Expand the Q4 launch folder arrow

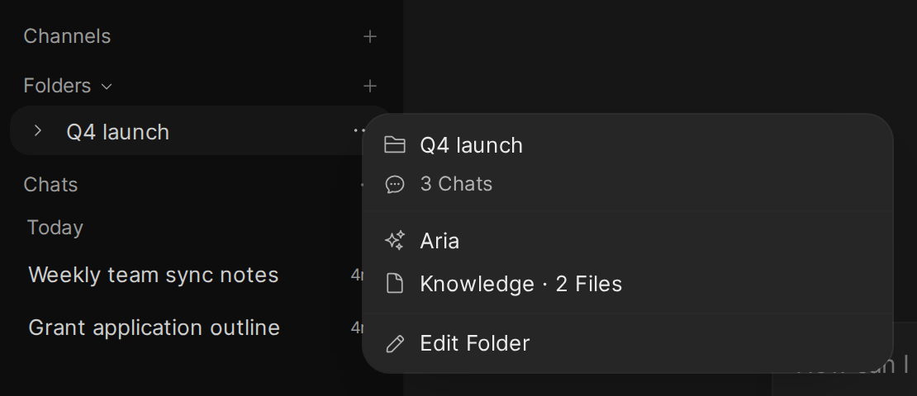[38, 131]
